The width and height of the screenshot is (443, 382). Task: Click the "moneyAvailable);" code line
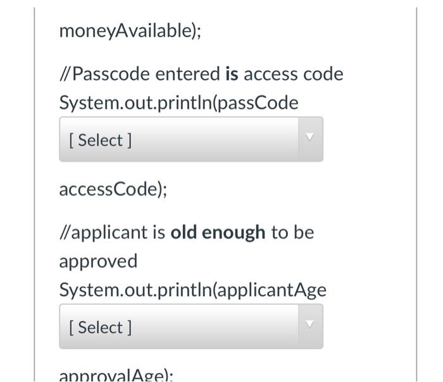point(130,31)
